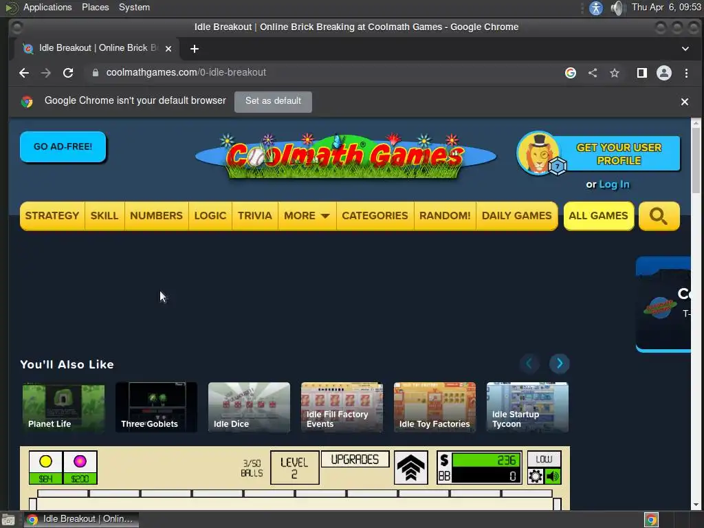Open the Applications menu
Image resolution: width=704 pixels, height=528 pixels.
tap(47, 8)
